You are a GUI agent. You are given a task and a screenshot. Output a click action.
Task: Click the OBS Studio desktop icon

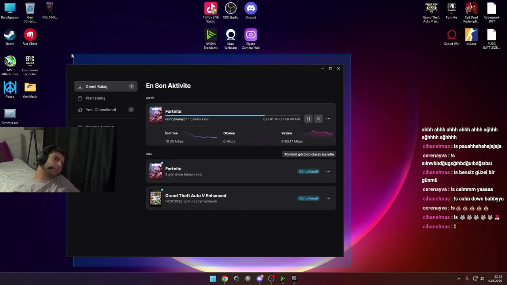(231, 11)
